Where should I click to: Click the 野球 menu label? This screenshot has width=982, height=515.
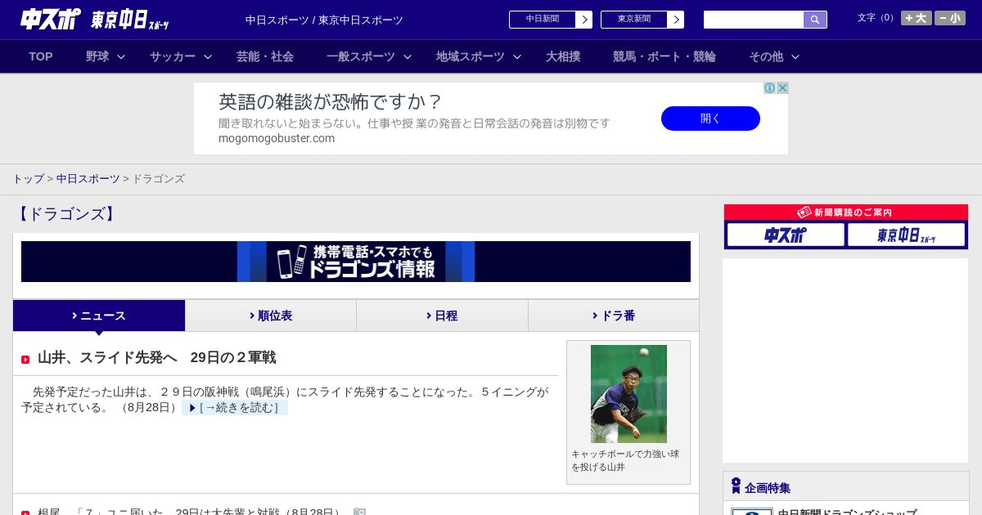pyautogui.click(x=97, y=56)
